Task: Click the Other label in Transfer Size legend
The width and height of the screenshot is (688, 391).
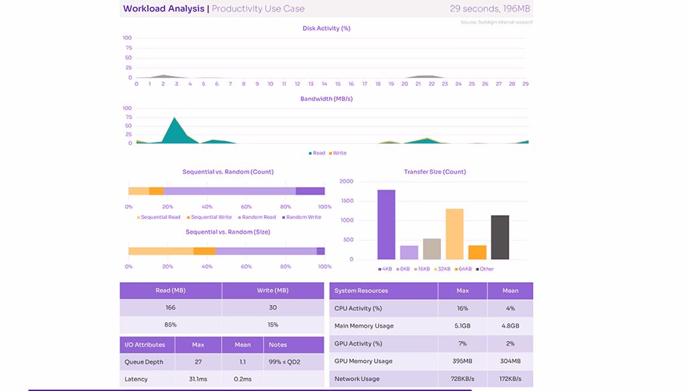Action: pyautogui.click(x=485, y=269)
